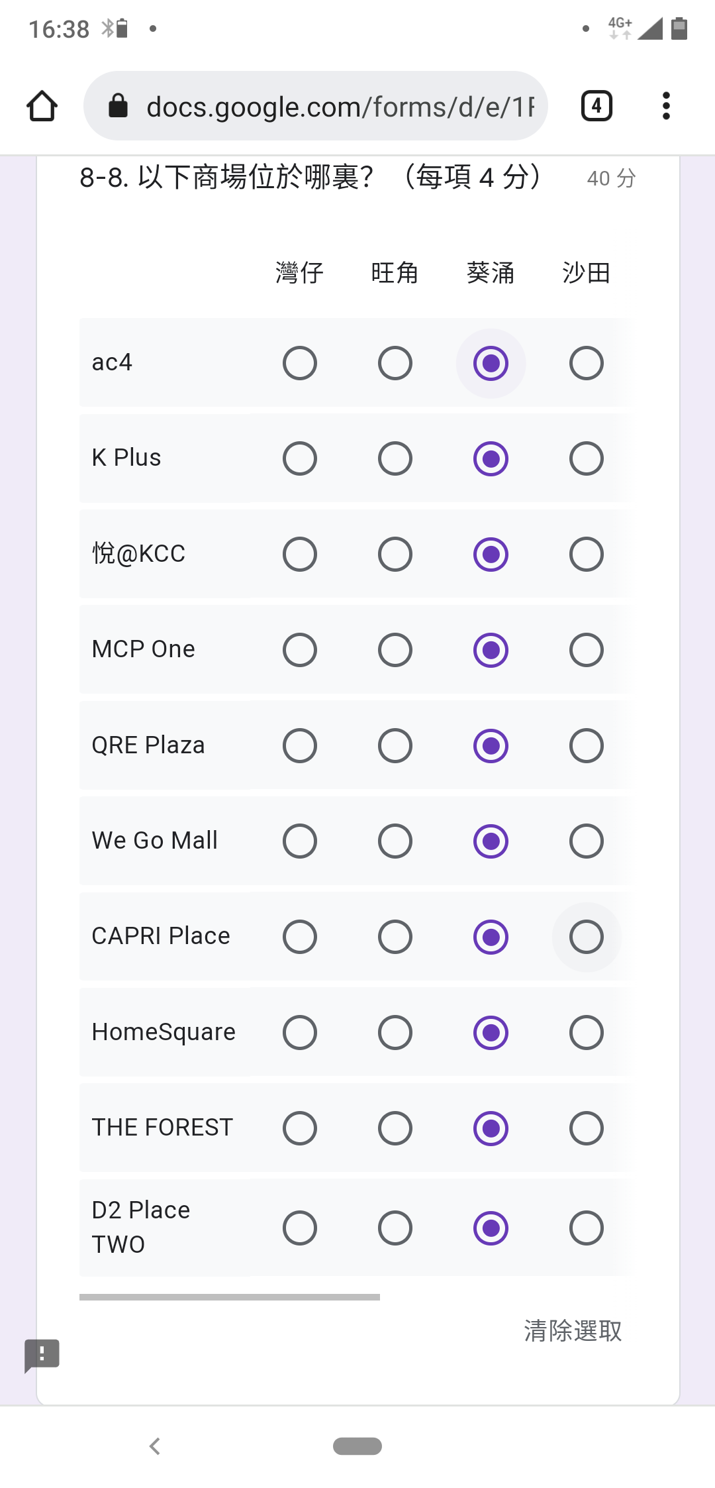The width and height of the screenshot is (715, 1488).
Task: Click the 清除選取 clear selection link
Action: (x=573, y=1330)
